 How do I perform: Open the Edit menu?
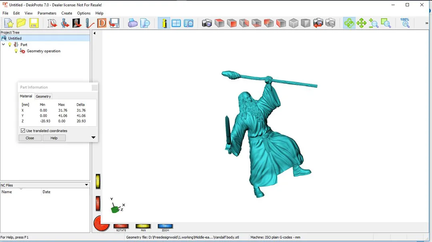16,13
